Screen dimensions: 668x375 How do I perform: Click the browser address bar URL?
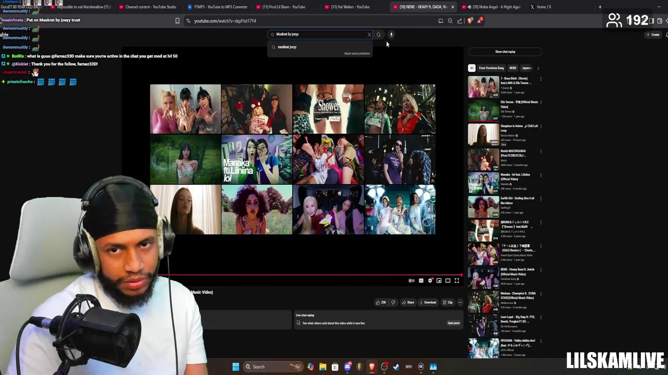tap(225, 21)
